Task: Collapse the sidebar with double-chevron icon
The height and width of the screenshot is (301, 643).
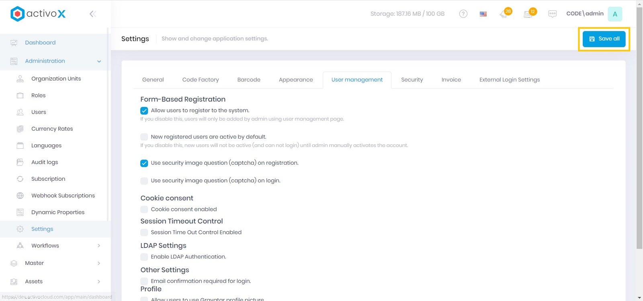Action: (92, 14)
